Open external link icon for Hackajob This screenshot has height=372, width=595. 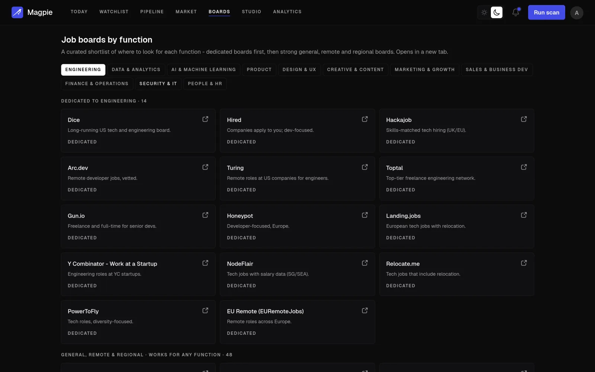tap(524, 119)
